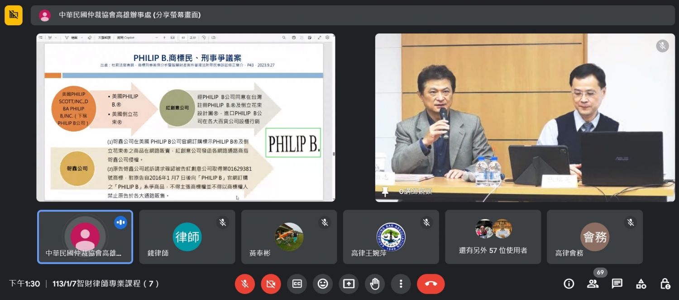The image size is (679, 300).
Task: Leave the call with red hang-up button
Action: pyautogui.click(x=431, y=284)
